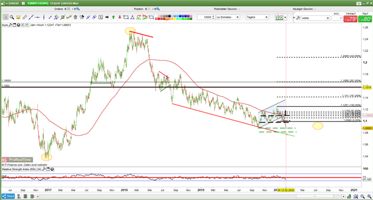
Task: Open the (x) Einheiten dropdown
Action: tap(227, 18)
